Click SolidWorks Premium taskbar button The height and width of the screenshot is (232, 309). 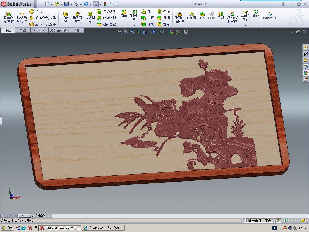[60, 228]
